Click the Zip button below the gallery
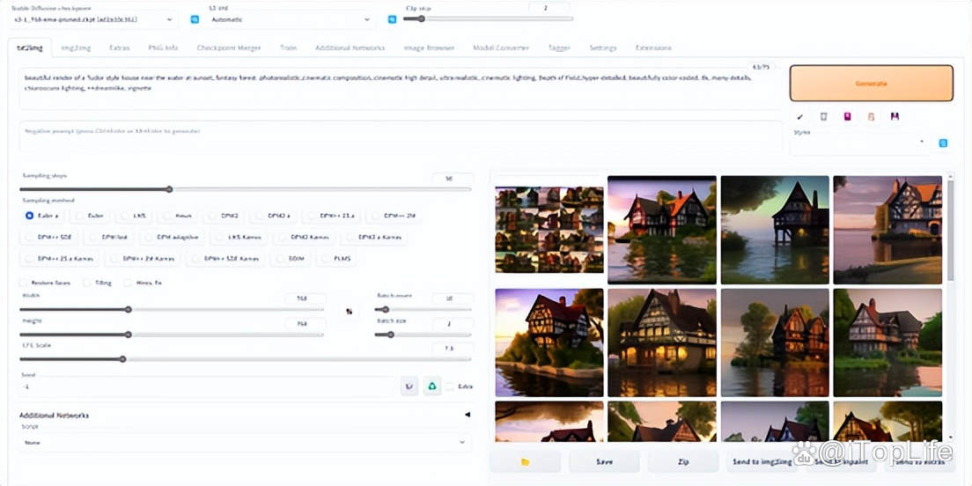Image resolution: width=972 pixels, height=486 pixels. pyautogui.click(x=683, y=460)
